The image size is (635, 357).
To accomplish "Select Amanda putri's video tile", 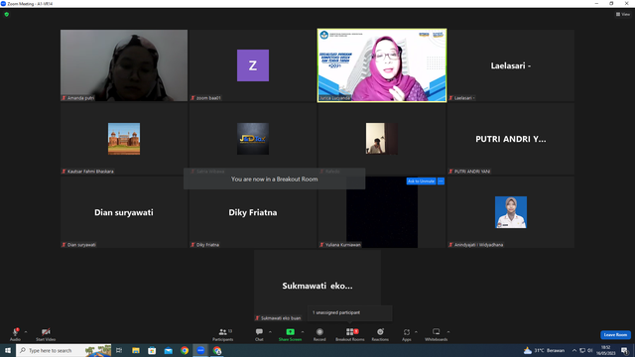I will tap(124, 65).
